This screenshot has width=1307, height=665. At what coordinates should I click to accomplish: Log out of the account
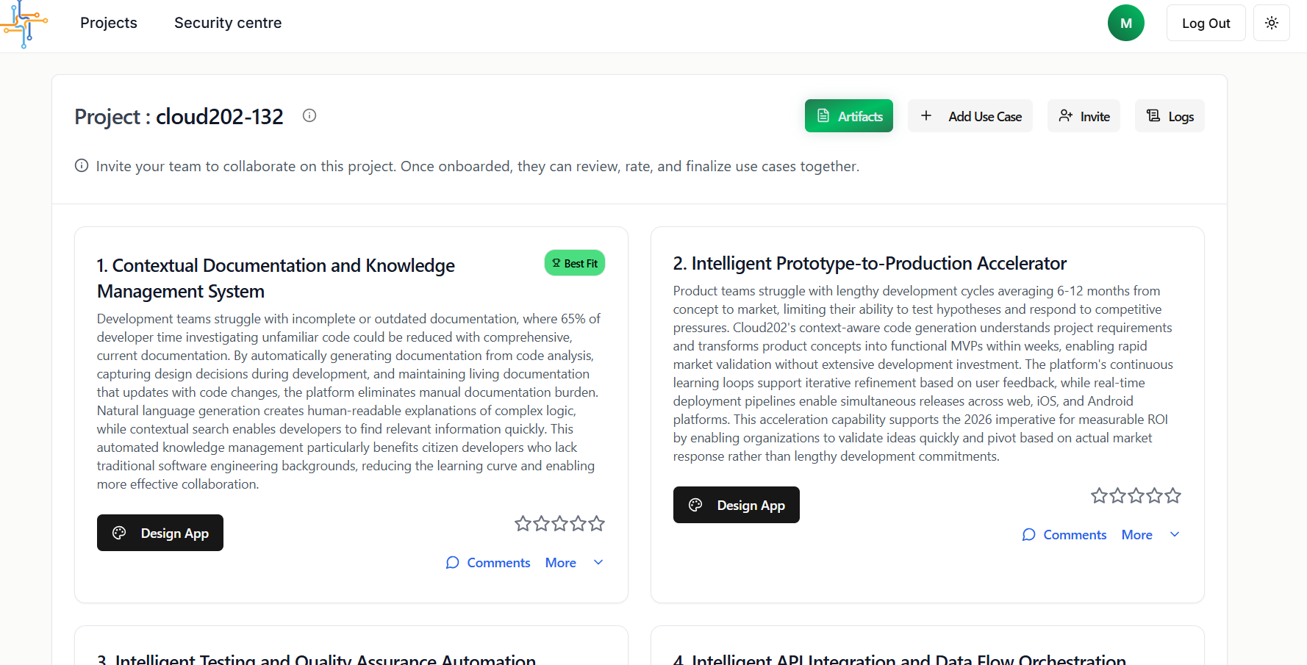coord(1206,23)
